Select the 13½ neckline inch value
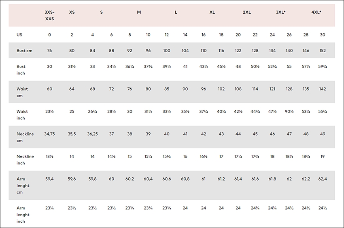 pos(49,156)
